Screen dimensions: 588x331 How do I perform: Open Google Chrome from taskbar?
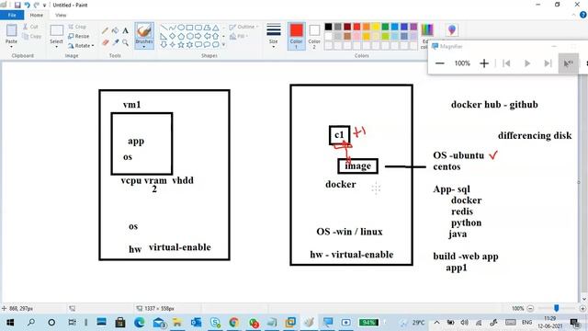click(x=234, y=322)
